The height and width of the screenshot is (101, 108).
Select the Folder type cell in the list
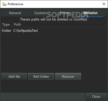[x=6, y=31]
